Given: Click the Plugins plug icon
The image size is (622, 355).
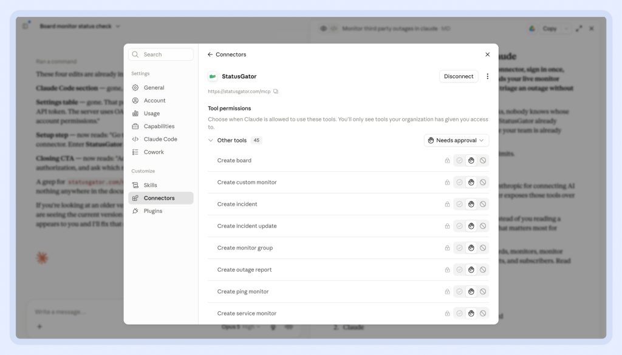Looking at the screenshot, I should pos(135,211).
